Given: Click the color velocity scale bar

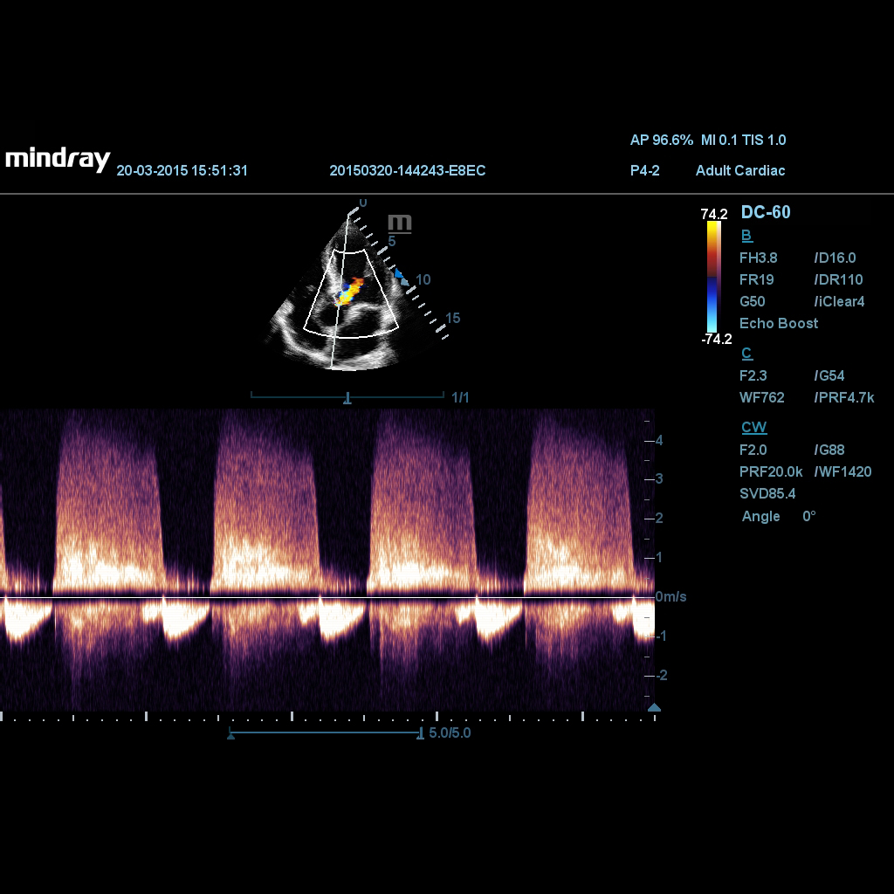Looking at the screenshot, I should tap(713, 276).
